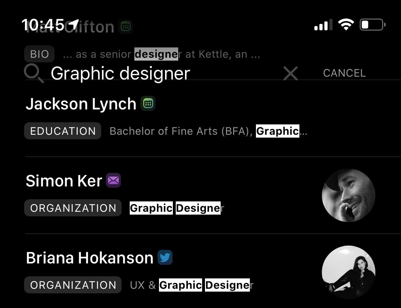Tap the mail icon beside Simon Ker
The image size is (401, 308).
113,181
